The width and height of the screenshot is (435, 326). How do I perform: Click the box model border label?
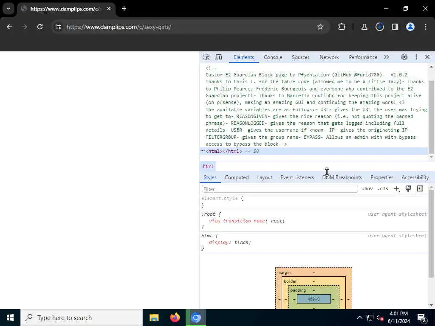(x=290, y=281)
